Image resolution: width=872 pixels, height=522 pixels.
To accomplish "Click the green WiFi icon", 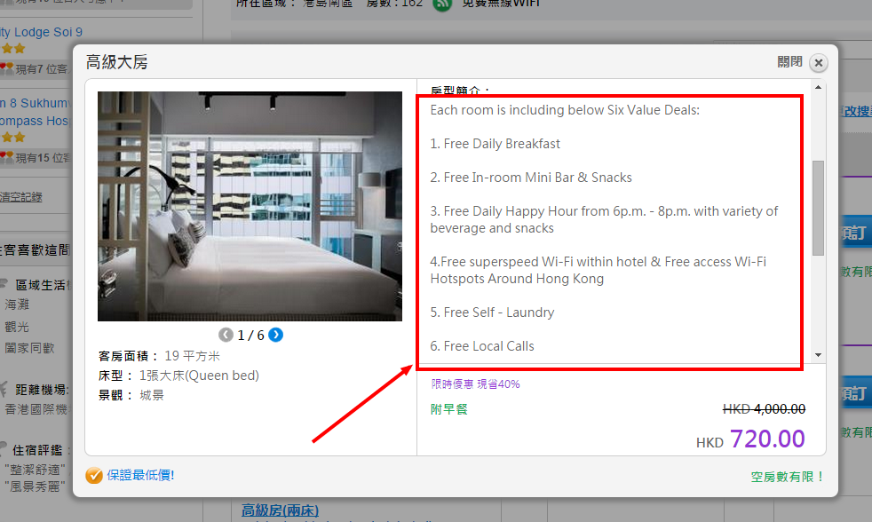I will 442,4.
